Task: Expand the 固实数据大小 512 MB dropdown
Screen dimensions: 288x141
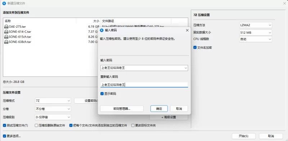Action: [x=256, y=33]
